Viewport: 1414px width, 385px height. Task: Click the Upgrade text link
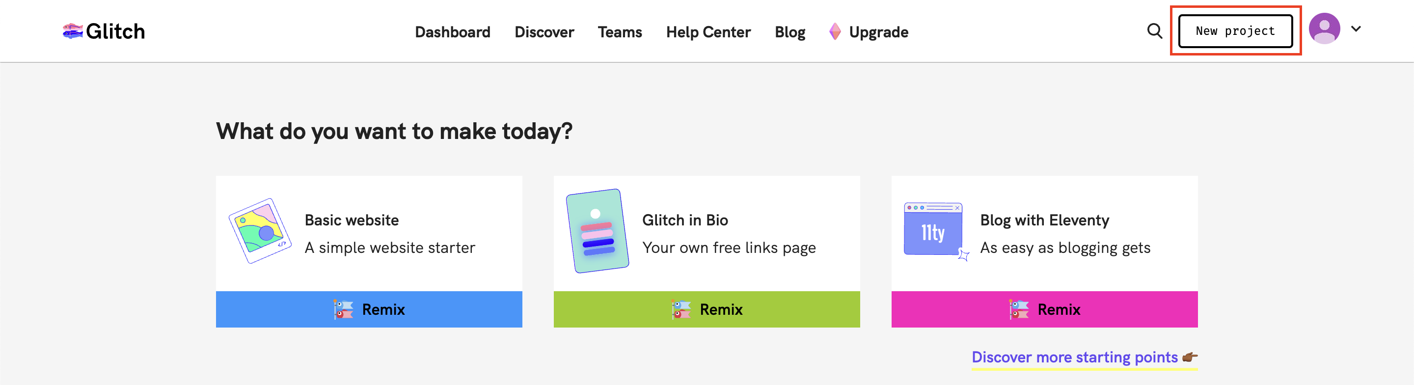[x=878, y=32]
